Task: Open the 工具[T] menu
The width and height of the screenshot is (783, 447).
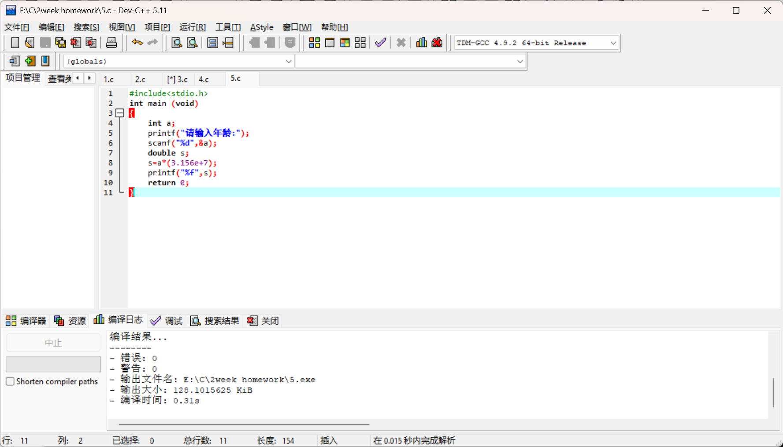Action: click(228, 27)
